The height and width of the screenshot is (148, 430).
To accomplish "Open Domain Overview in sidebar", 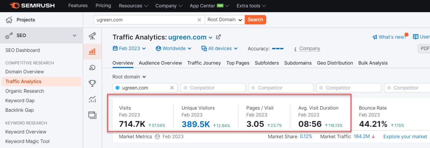I will pyautogui.click(x=25, y=72).
